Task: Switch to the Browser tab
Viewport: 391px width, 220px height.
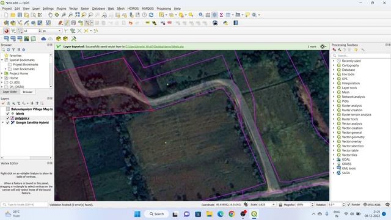Action: tap(27, 92)
